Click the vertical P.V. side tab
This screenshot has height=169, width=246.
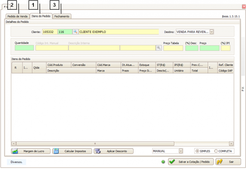click(242, 89)
